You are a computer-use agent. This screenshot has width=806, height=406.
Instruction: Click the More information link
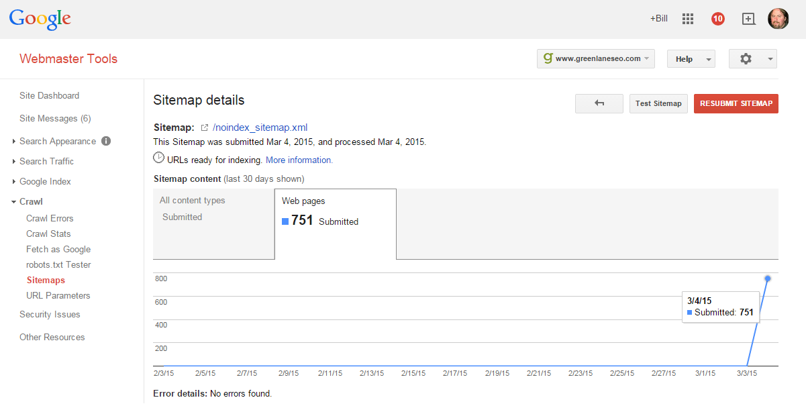coord(299,160)
